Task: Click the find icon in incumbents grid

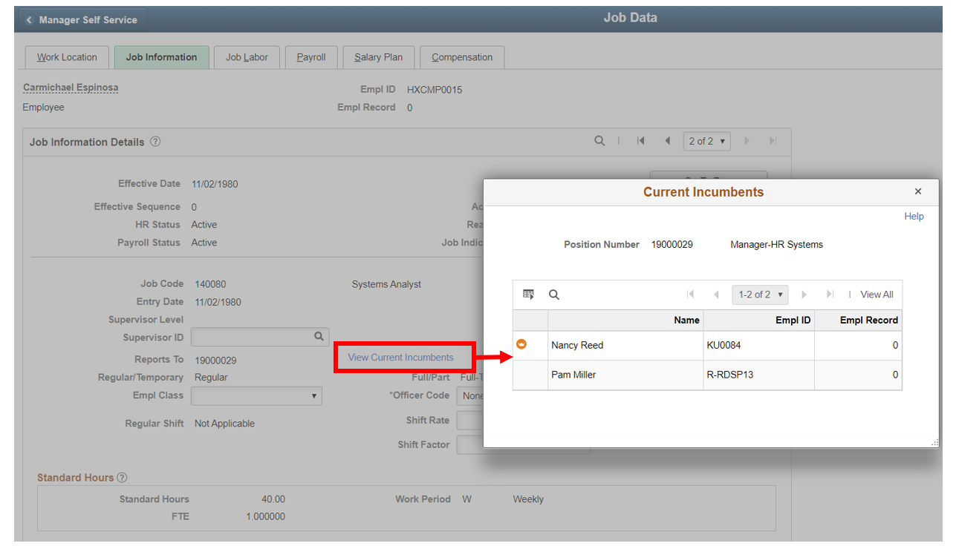Action: (x=554, y=295)
